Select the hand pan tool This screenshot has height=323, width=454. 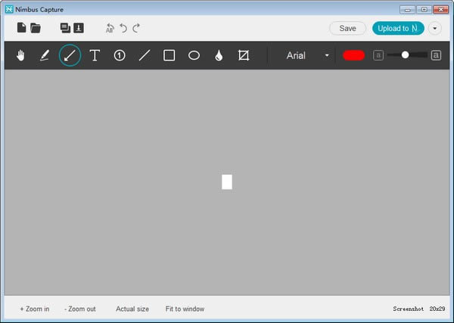coord(20,55)
